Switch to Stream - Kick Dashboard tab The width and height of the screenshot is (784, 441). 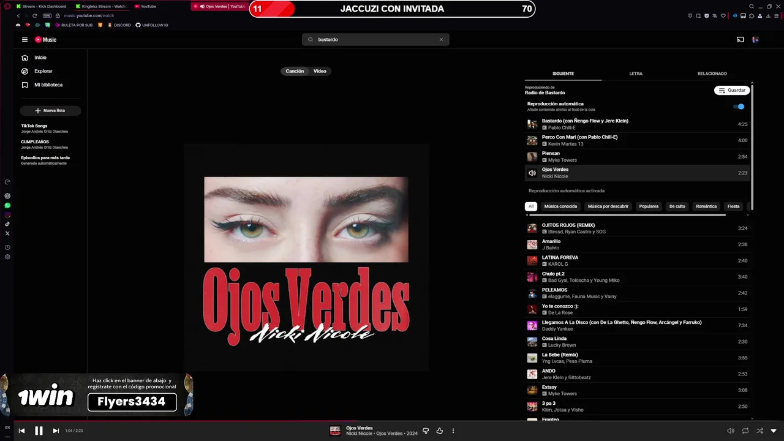[x=40, y=6]
